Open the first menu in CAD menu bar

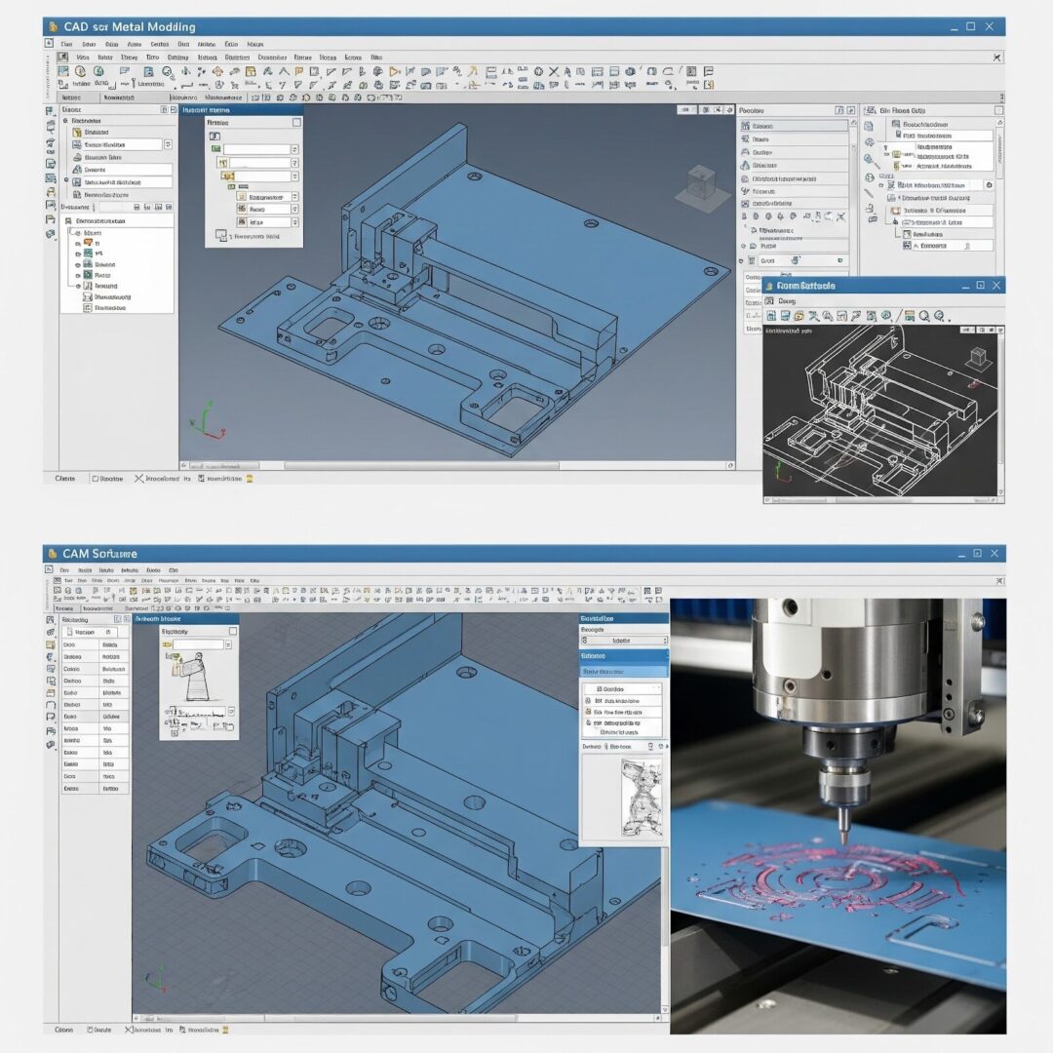pyautogui.click(x=67, y=44)
